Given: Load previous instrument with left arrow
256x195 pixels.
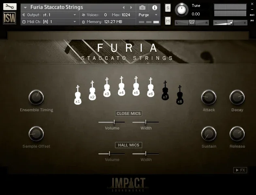Looking at the screenshot, I should [x=124, y=8].
